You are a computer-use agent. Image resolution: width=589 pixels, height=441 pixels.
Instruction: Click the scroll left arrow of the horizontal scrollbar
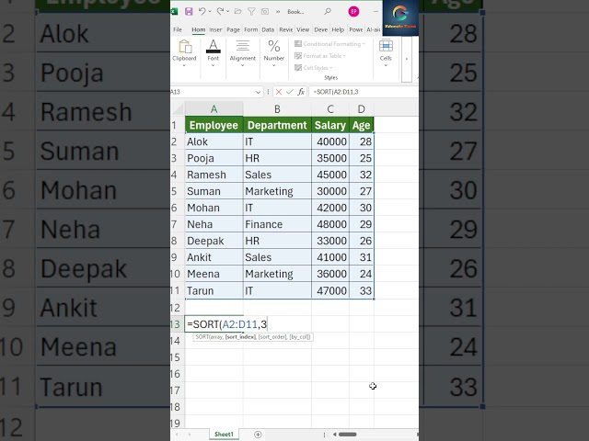click(x=334, y=435)
